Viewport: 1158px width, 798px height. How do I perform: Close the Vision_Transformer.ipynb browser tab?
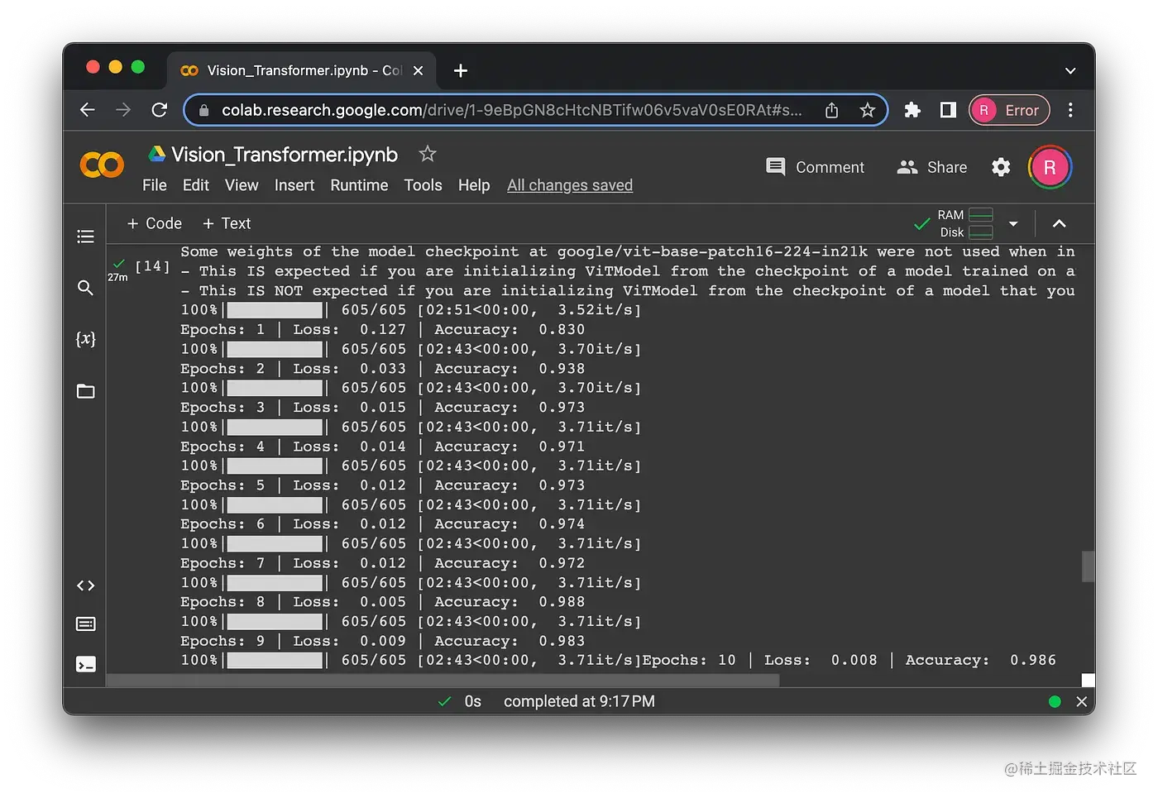point(419,71)
